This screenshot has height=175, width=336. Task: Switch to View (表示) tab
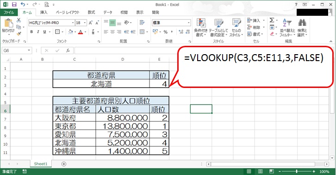[x=140, y=12]
